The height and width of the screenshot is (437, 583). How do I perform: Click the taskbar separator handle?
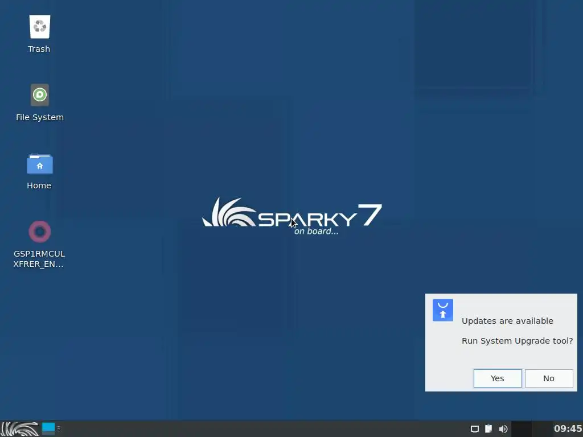[x=59, y=429]
